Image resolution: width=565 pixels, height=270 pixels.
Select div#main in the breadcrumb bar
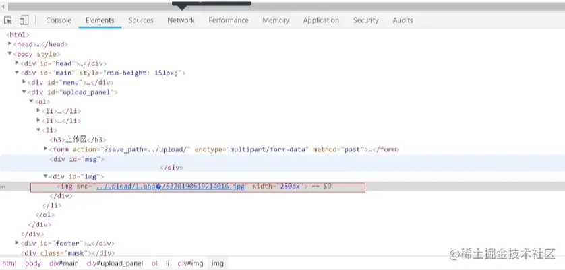click(x=64, y=263)
